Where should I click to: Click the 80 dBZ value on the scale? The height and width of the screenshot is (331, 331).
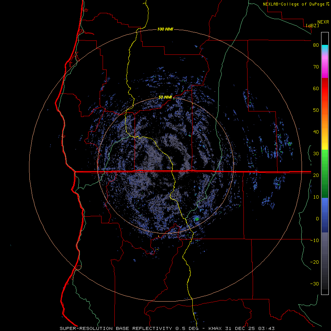coord(316,45)
